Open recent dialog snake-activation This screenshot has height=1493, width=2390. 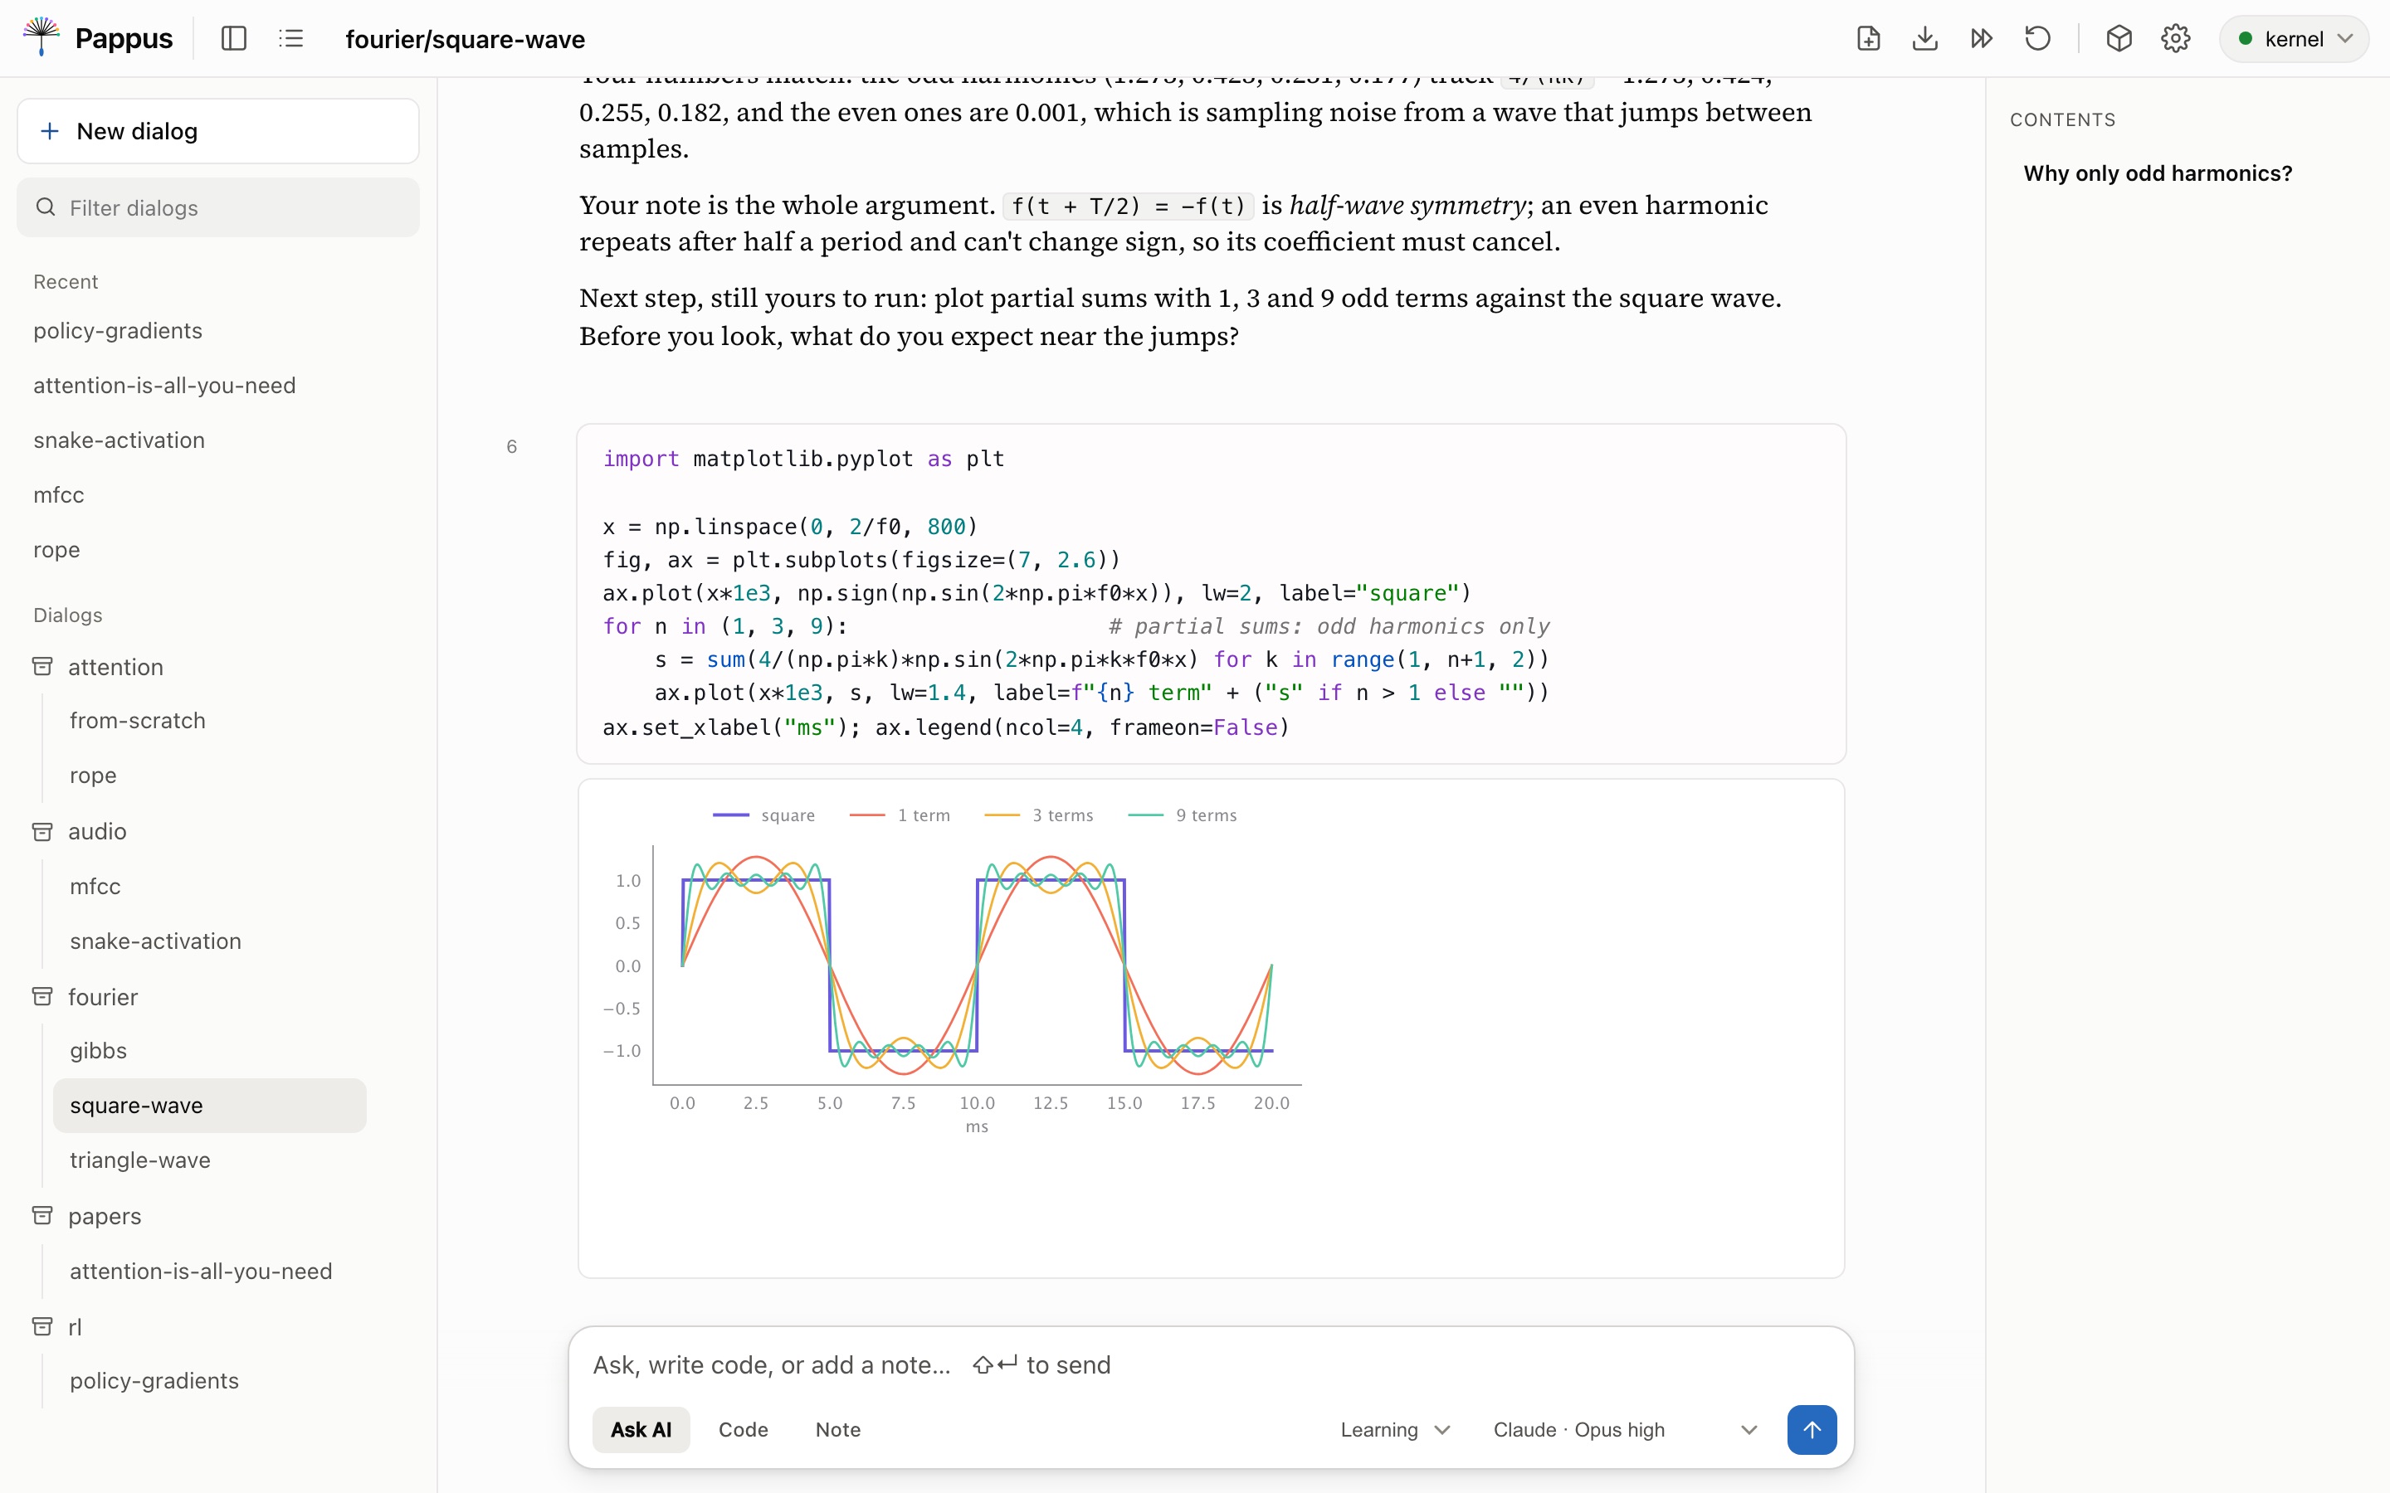(x=119, y=440)
